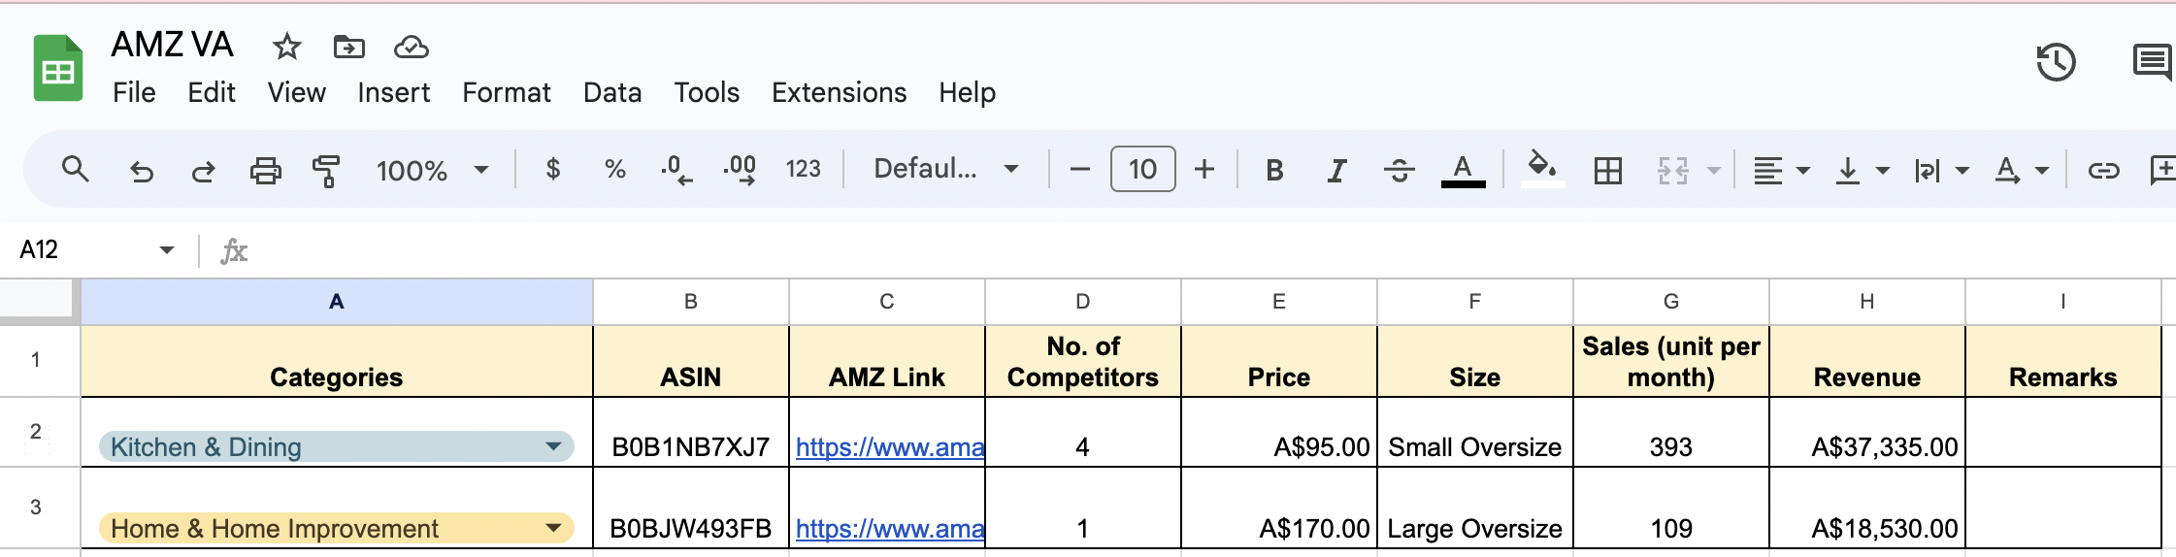This screenshot has height=557, width=2176.
Task: Click the insert link icon
Action: [x=2103, y=171]
